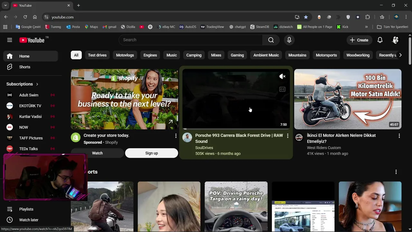Open the SteamDB bookmark

coord(259,27)
